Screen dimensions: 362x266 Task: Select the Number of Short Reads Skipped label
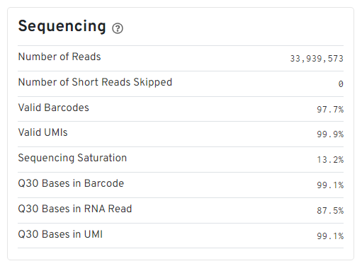tap(95, 82)
